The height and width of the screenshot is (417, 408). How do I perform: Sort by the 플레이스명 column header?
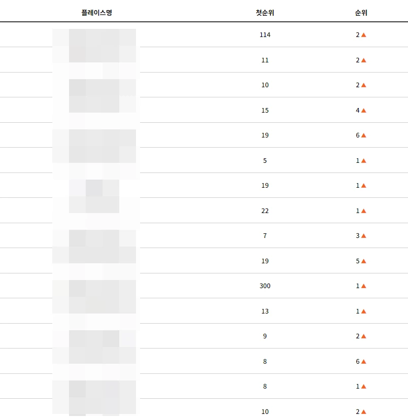coord(96,13)
